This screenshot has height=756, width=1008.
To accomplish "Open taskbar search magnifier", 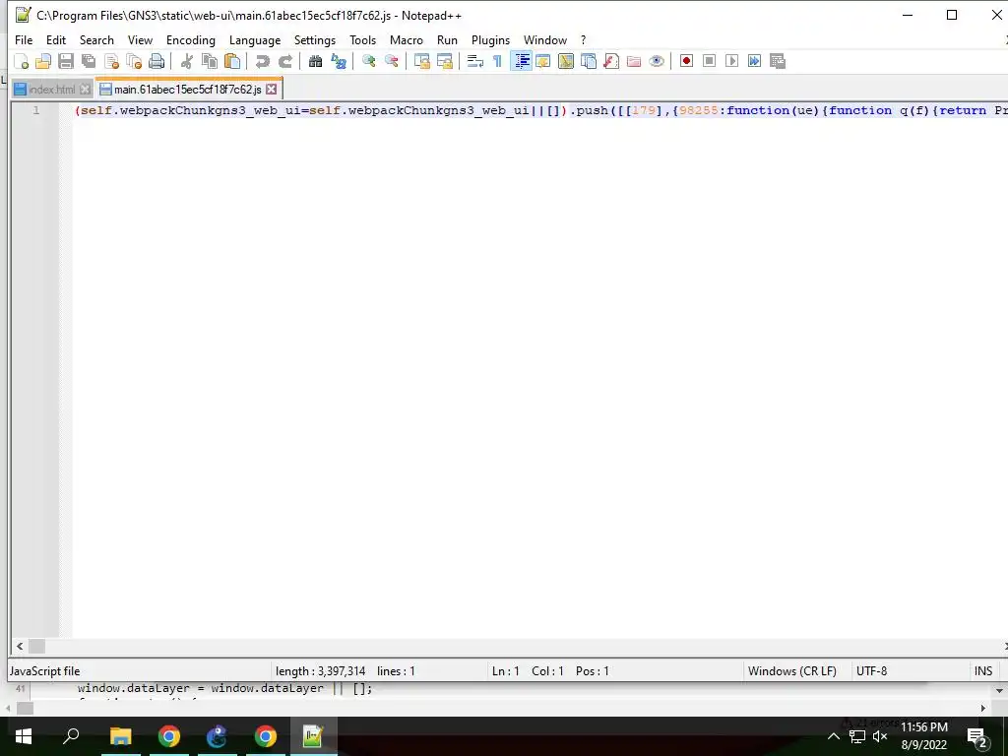I will [x=71, y=736].
